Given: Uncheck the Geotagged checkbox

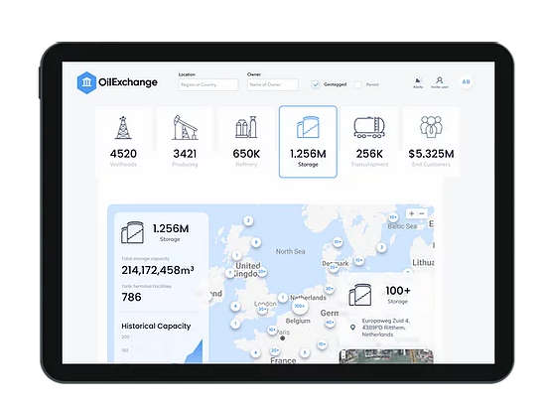Looking at the screenshot, I should pyautogui.click(x=316, y=84).
